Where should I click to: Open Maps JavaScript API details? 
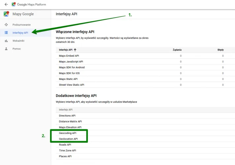(71, 62)
